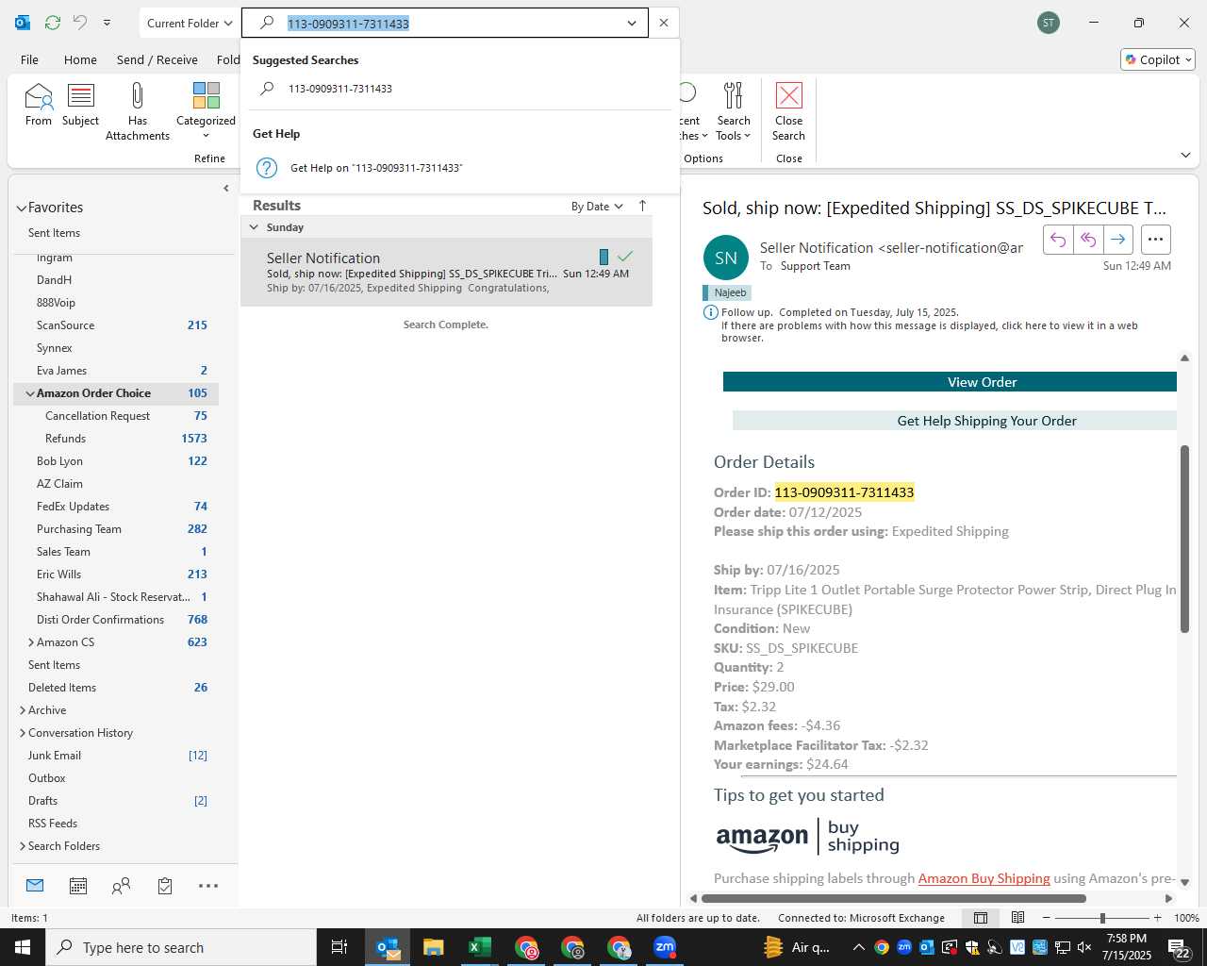Image resolution: width=1207 pixels, height=966 pixels.
Task: Collapse the Favorites section
Action: [x=22, y=208]
